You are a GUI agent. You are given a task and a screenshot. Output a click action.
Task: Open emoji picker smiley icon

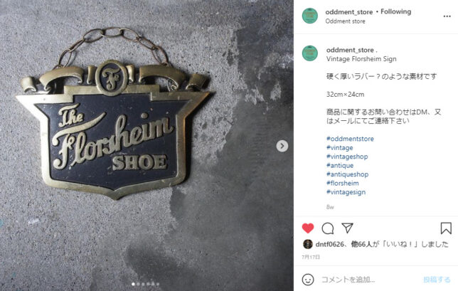click(x=308, y=280)
